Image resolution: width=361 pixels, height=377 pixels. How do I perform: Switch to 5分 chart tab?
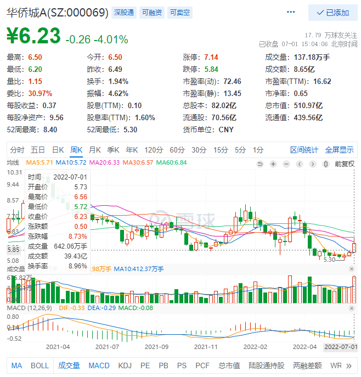point(240,150)
